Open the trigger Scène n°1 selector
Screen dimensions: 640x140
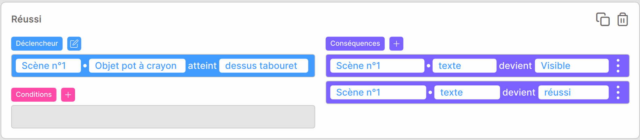pyautogui.click(x=48, y=65)
